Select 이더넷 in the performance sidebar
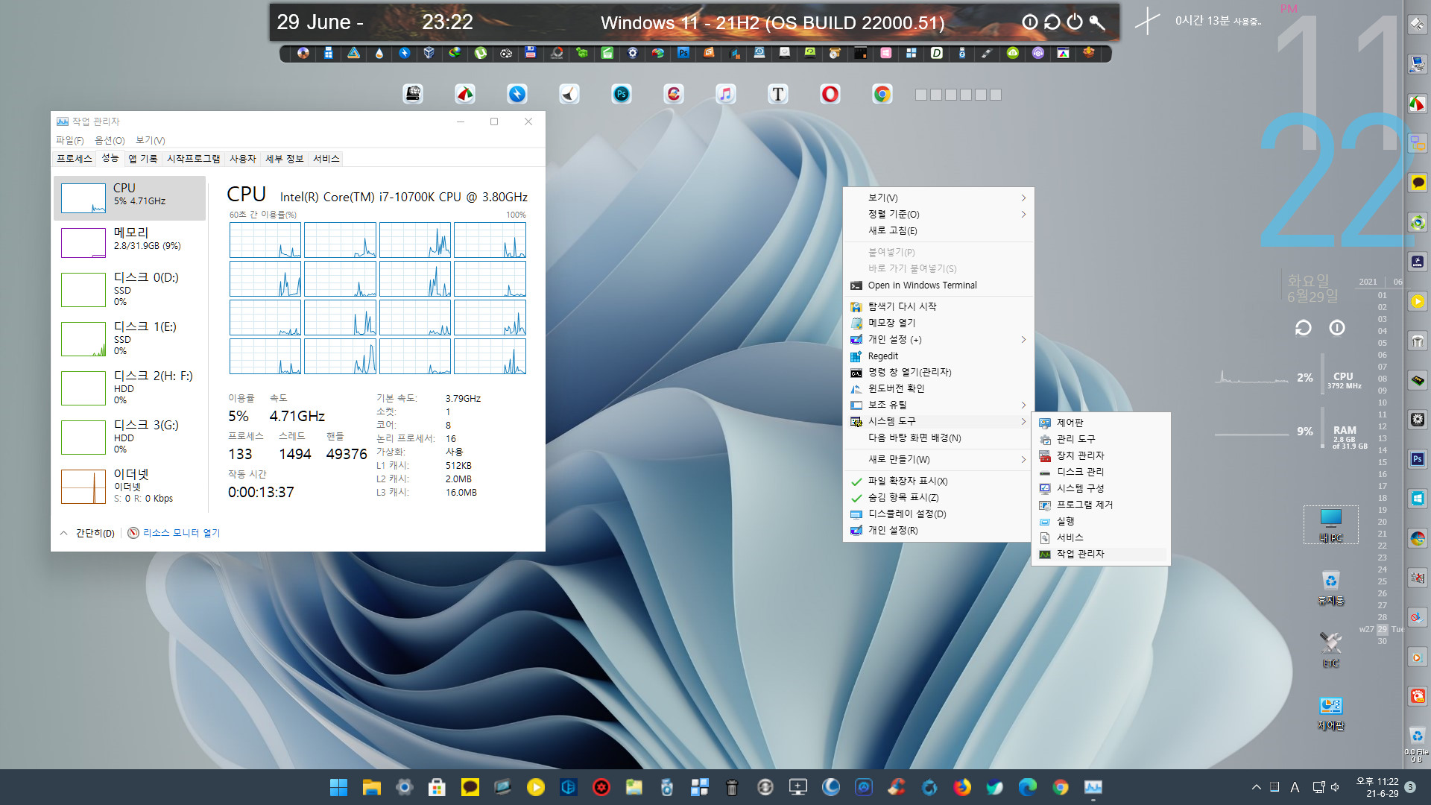 point(130,486)
